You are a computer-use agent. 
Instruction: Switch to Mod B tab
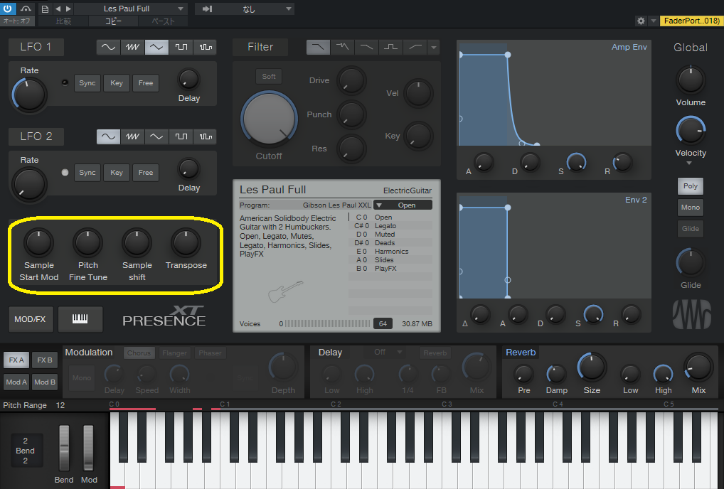click(45, 382)
